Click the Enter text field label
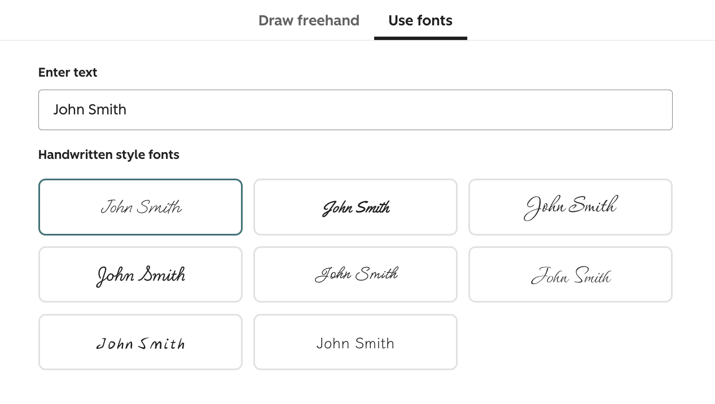This screenshot has height=404, width=715. (x=68, y=72)
